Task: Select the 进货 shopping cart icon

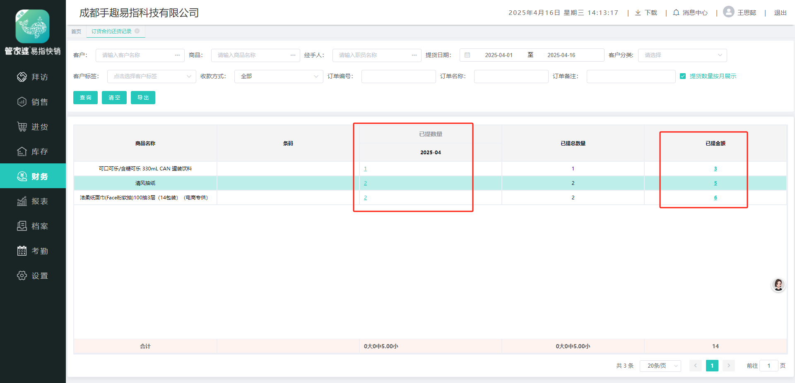Action: (22, 127)
